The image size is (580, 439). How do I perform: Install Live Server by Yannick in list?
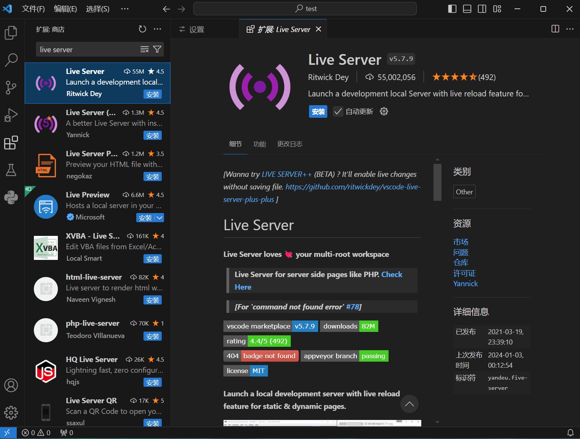pos(153,135)
